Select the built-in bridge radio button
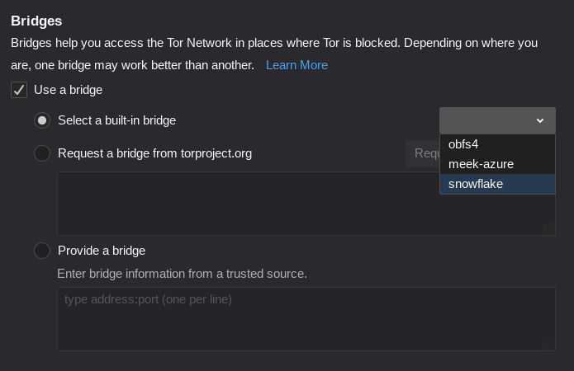This screenshot has width=574, height=371. [42, 120]
